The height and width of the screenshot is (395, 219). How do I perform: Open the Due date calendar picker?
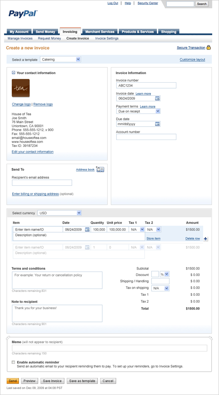click(157, 124)
